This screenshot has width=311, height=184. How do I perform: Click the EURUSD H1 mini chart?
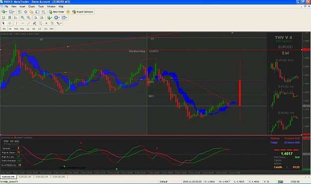[285, 98]
